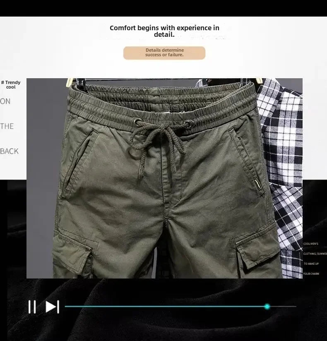Click the 'COOL MEN'S' caption text
The image size is (327, 341).
click(310, 244)
